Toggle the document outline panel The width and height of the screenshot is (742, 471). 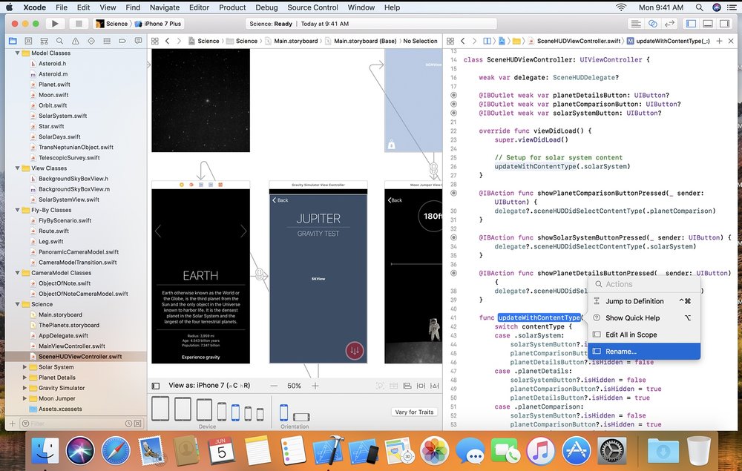click(155, 386)
